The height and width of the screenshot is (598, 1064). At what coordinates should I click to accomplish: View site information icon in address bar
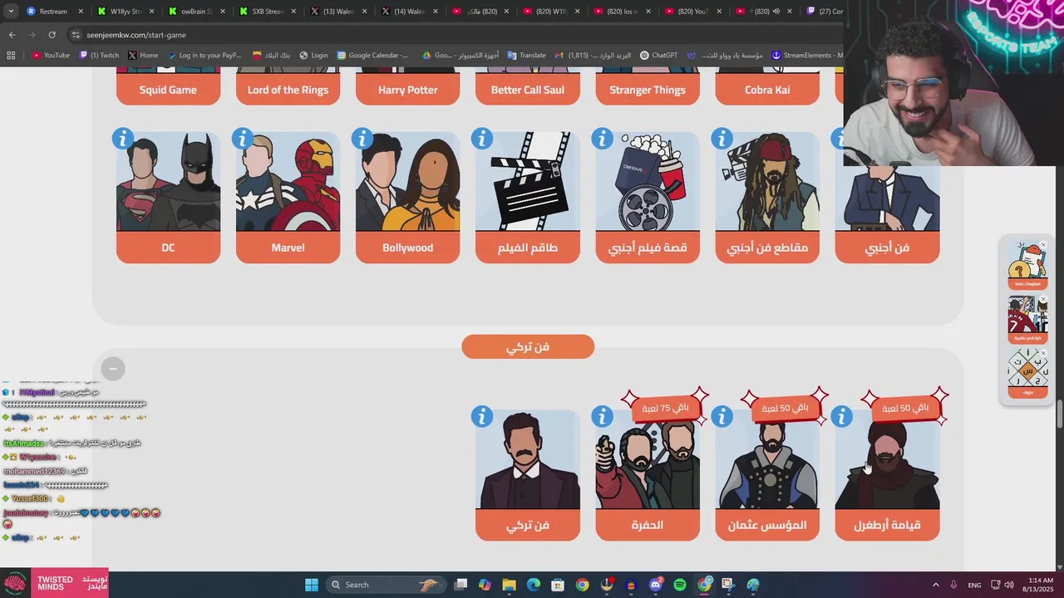[x=76, y=35]
